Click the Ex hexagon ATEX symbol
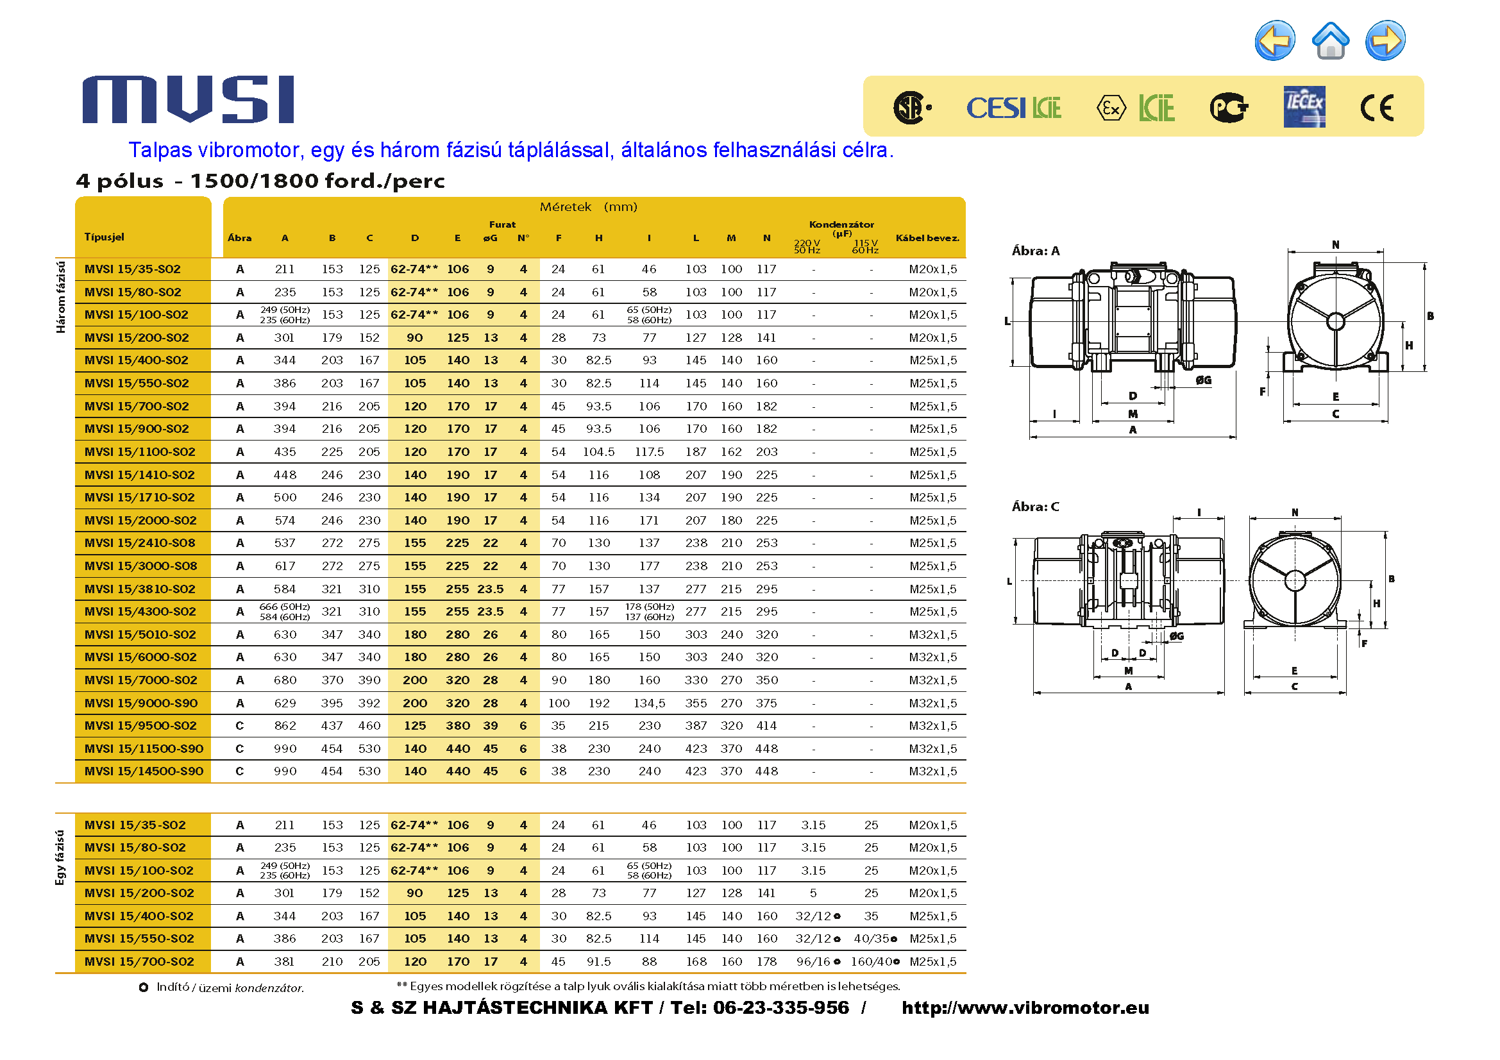Image resolution: width=1500 pixels, height=1060 pixels. pos(1111,108)
